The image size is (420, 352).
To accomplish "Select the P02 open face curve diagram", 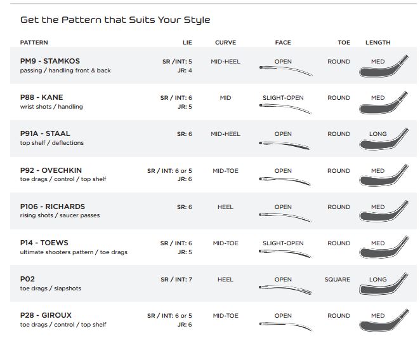I will (285, 290).
